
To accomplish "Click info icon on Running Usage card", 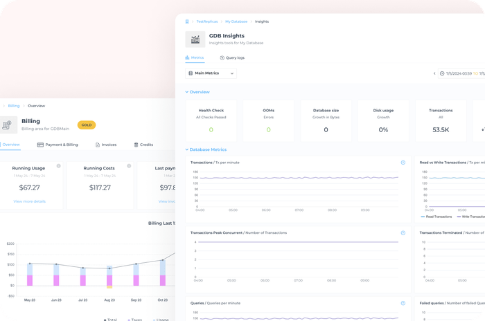I will click(58, 166).
